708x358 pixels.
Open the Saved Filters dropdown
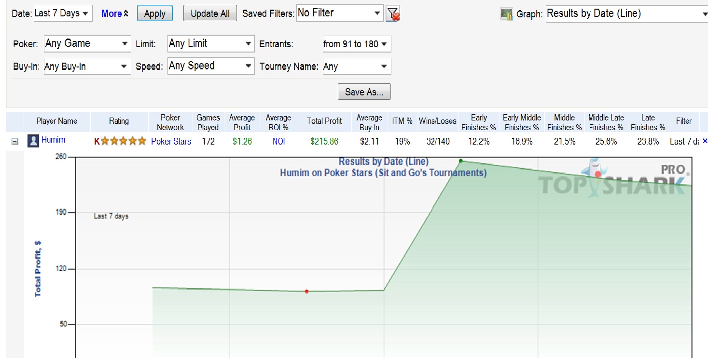(340, 13)
